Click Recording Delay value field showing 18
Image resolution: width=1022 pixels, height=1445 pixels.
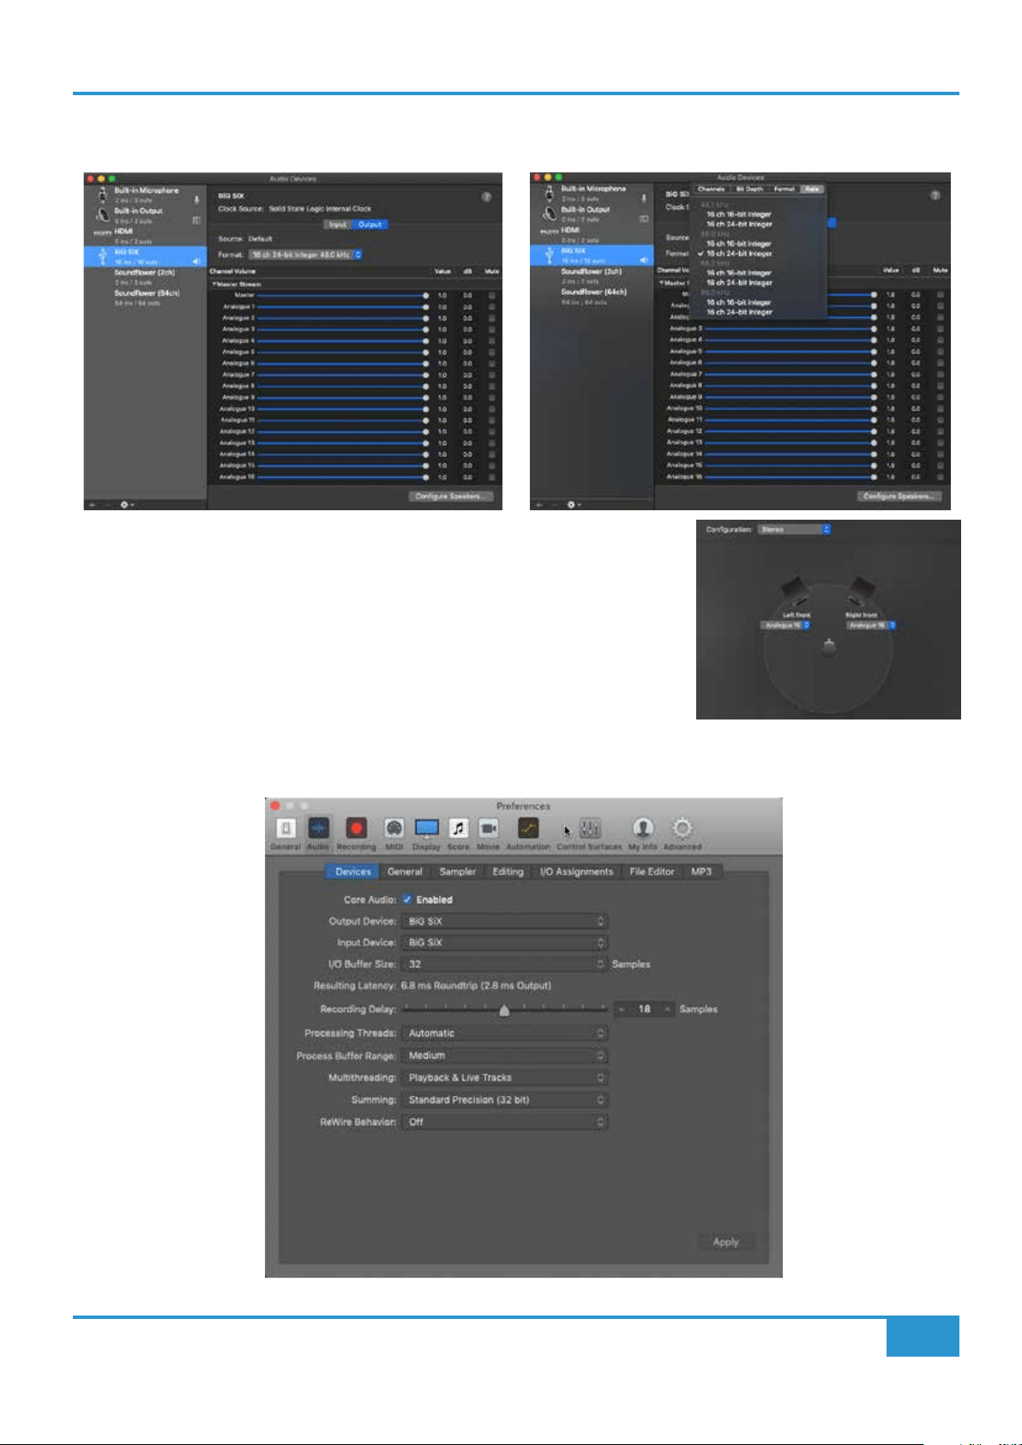tap(644, 1009)
